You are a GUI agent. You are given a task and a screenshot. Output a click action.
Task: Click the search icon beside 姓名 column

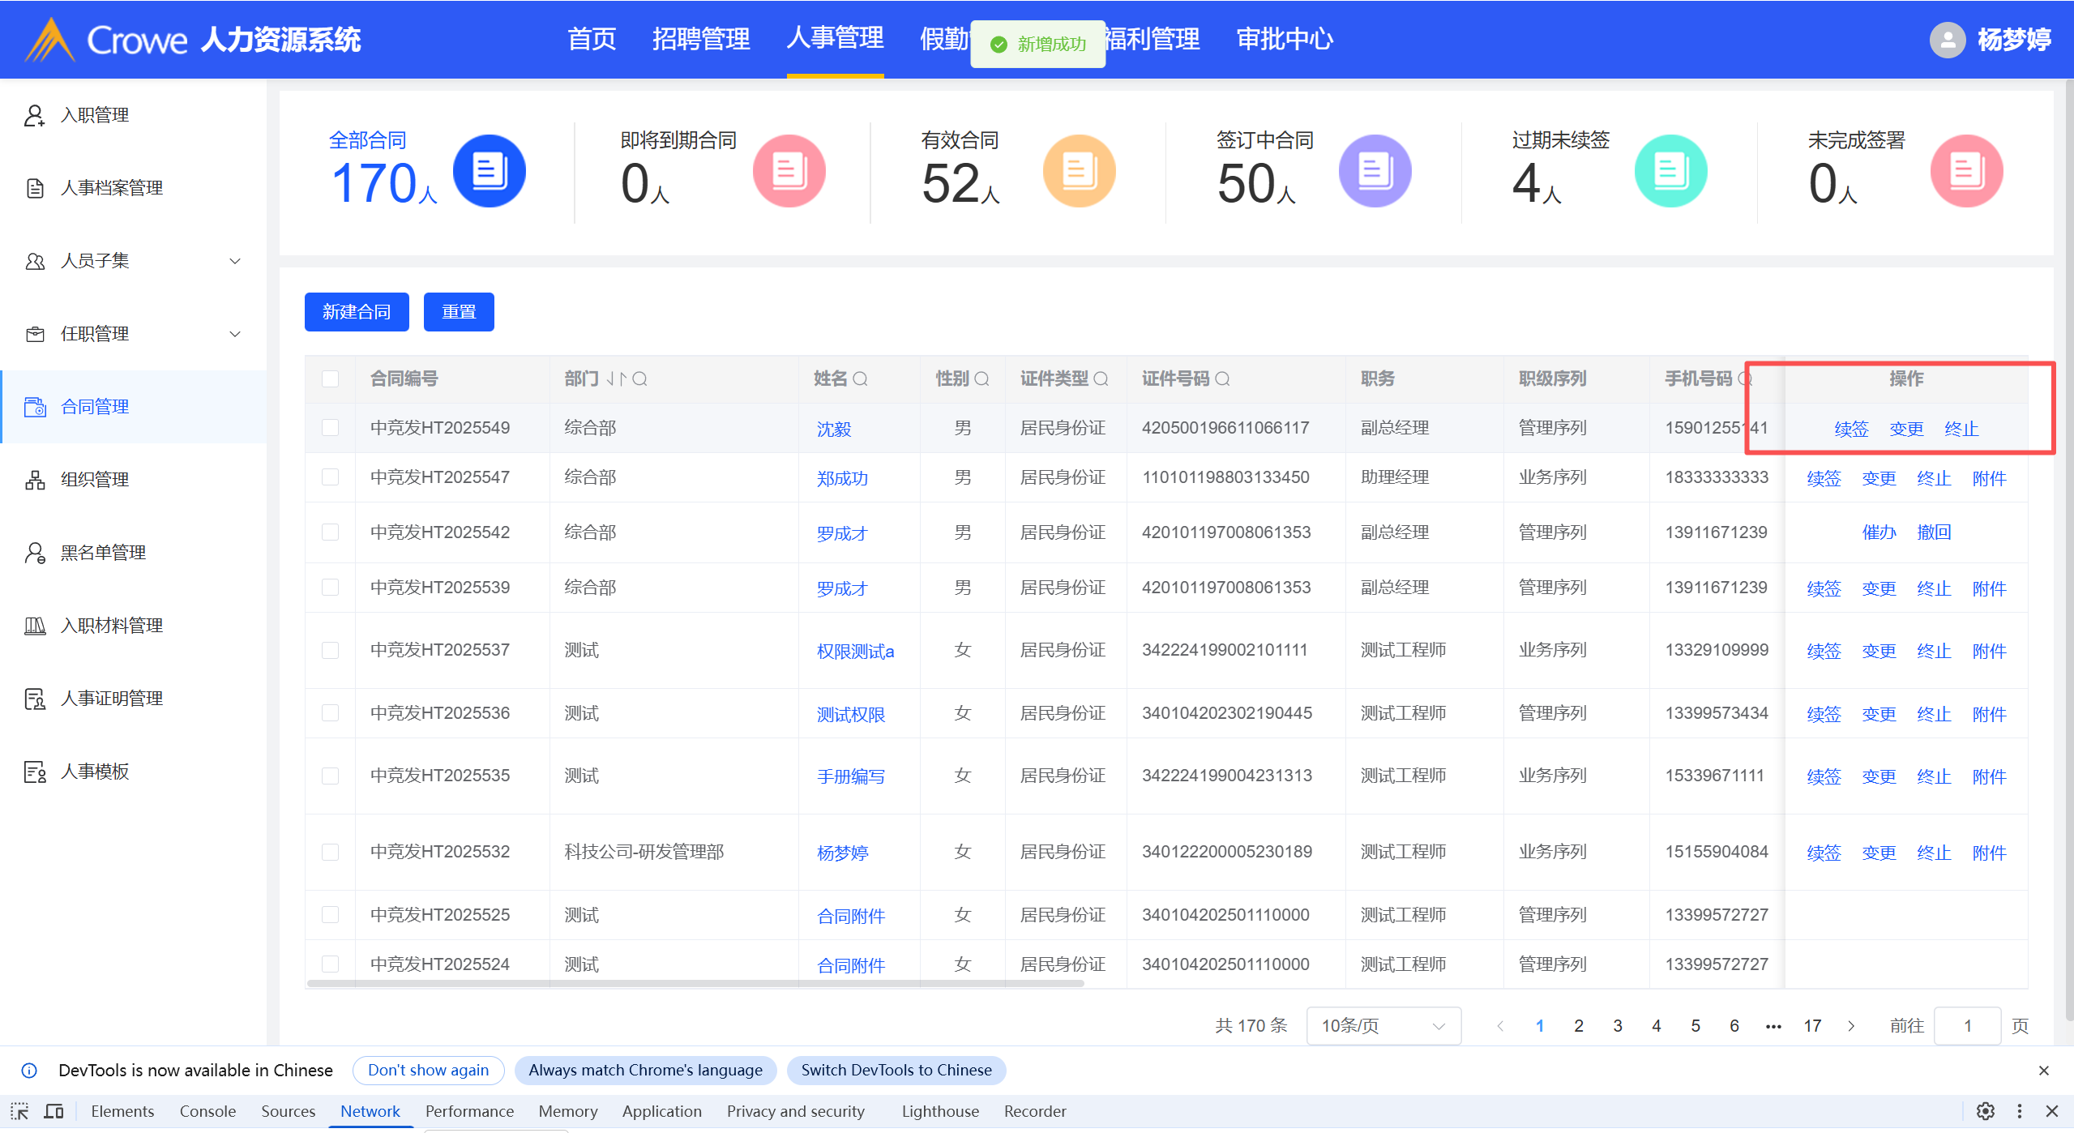tap(861, 378)
